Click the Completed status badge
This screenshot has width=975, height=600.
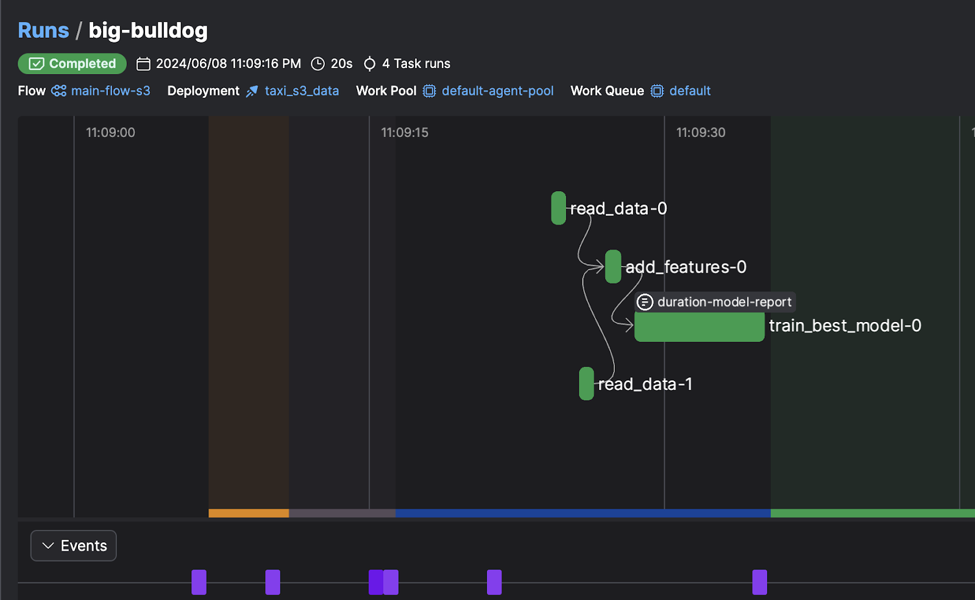point(72,63)
